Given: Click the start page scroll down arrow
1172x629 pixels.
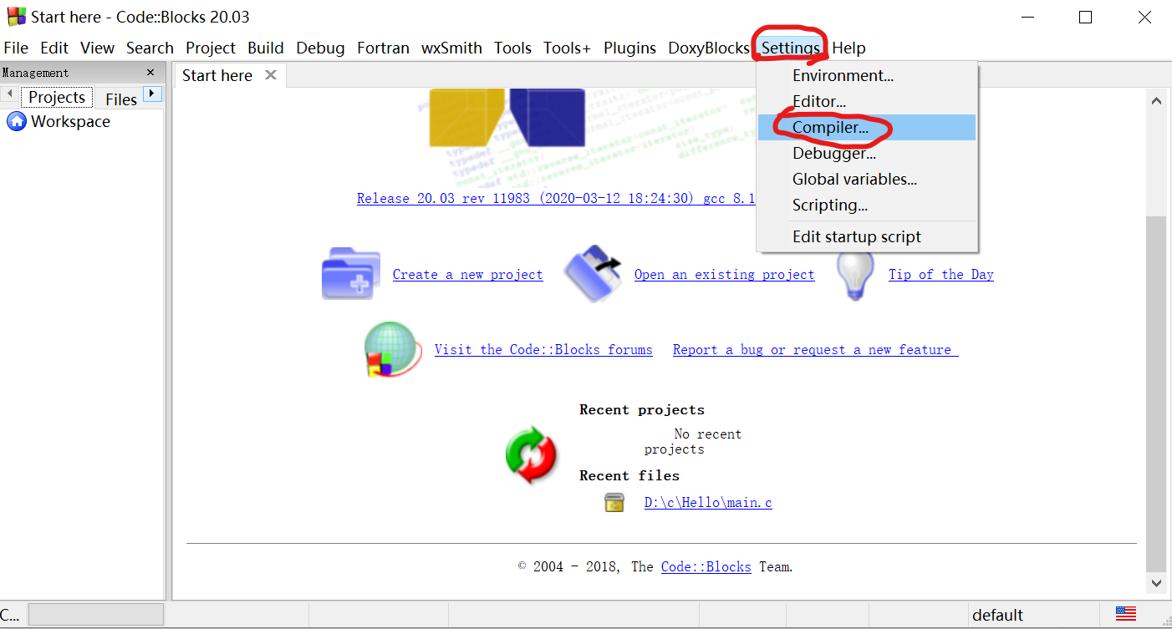Looking at the screenshot, I should [1157, 582].
